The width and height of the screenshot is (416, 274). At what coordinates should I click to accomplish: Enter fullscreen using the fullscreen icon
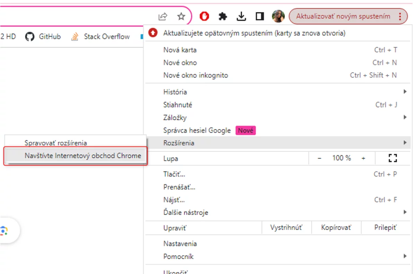(393, 158)
